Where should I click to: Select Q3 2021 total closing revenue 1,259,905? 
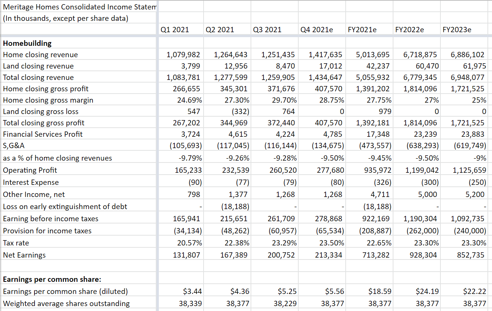[x=278, y=77]
